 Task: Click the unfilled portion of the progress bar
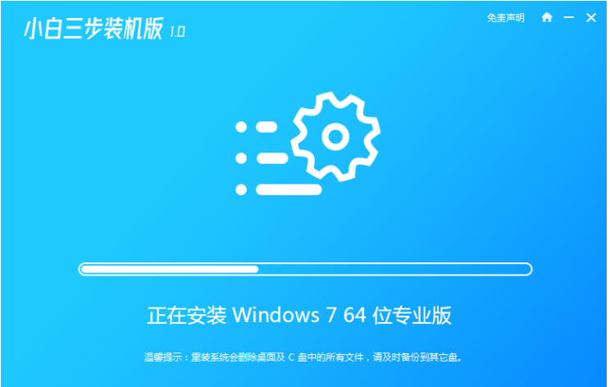[394, 269]
